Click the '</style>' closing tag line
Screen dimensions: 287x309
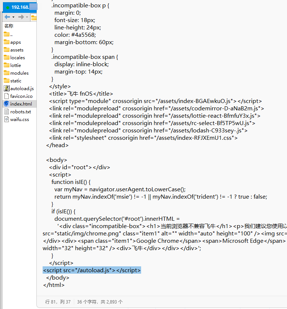click(x=60, y=86)
